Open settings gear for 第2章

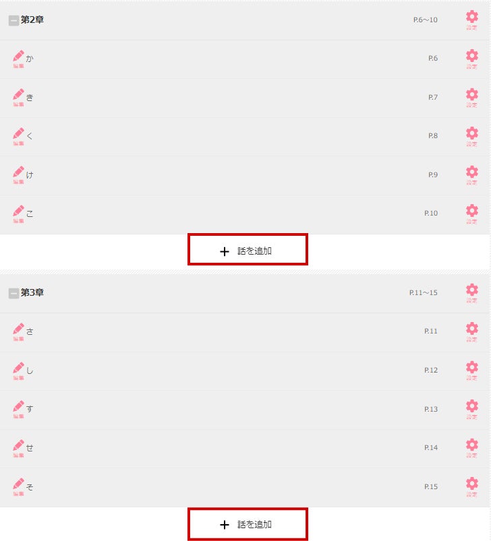coord(471,20)
